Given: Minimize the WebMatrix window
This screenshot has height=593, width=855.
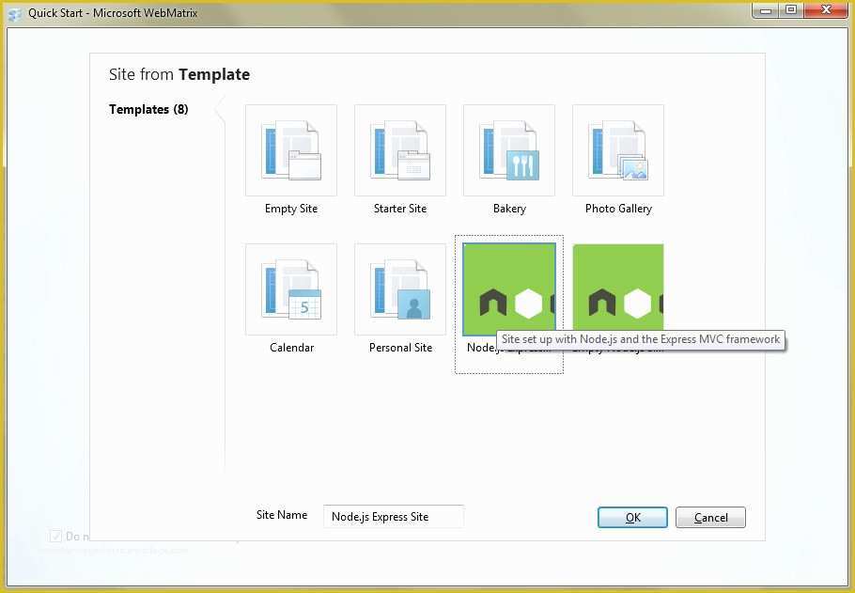Looking at the screenshot, I should pos(766,10).
